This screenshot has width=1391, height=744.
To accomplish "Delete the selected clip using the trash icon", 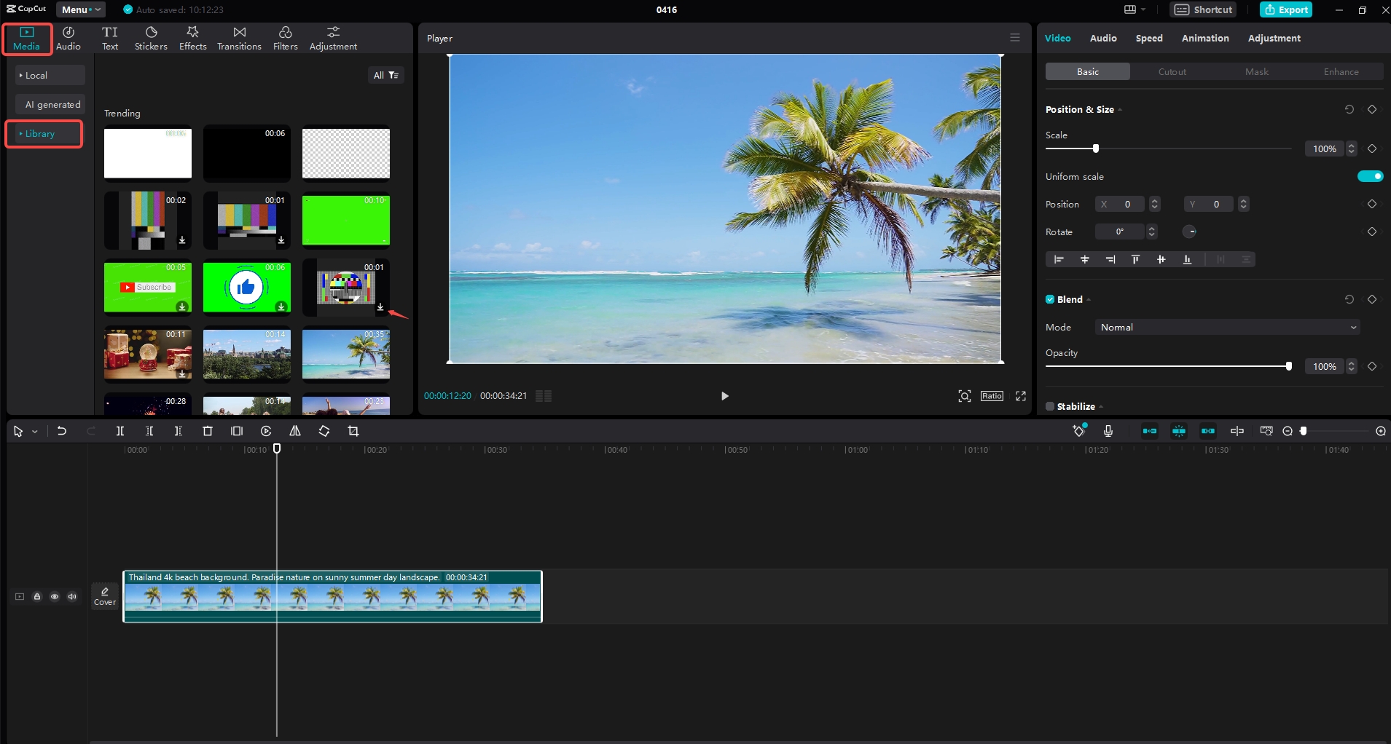I will tap(208, 430).
